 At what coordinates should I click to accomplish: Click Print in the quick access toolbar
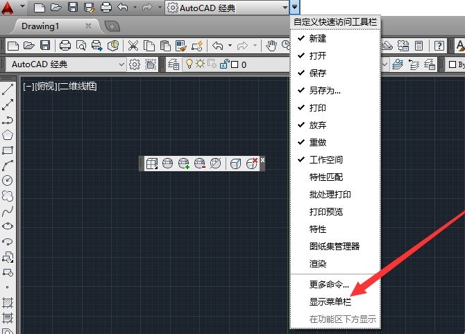105,8
